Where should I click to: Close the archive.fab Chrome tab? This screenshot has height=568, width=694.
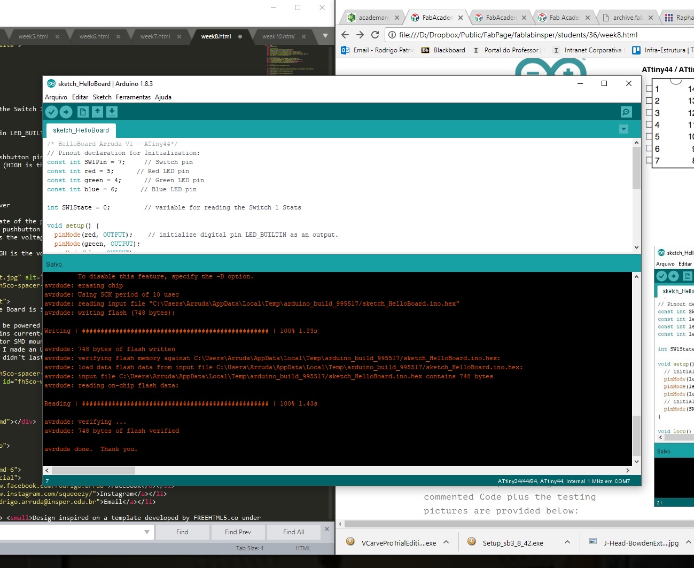[x=651, y=18]
